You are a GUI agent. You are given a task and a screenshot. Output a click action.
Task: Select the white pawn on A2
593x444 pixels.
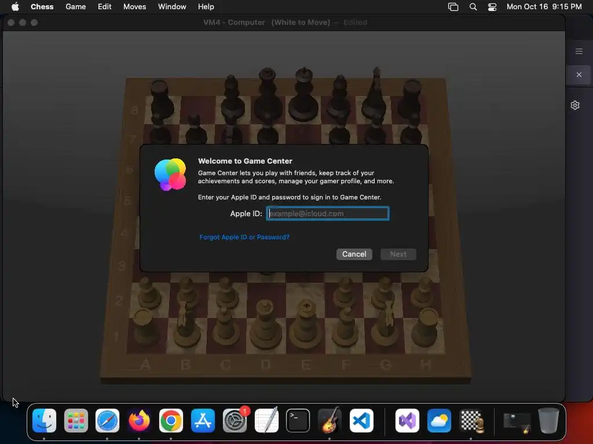[x=149, y=293]
